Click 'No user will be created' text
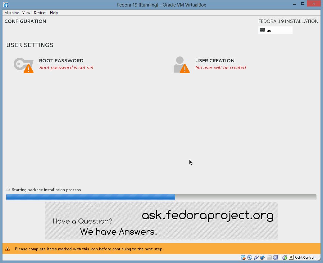Screen dimensions: 323x263 pyautogui.click(x=221, y=68)
